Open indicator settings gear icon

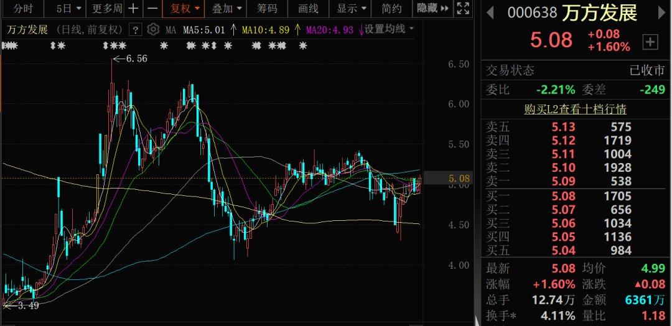pyautogui.click(x=153, y=30)
